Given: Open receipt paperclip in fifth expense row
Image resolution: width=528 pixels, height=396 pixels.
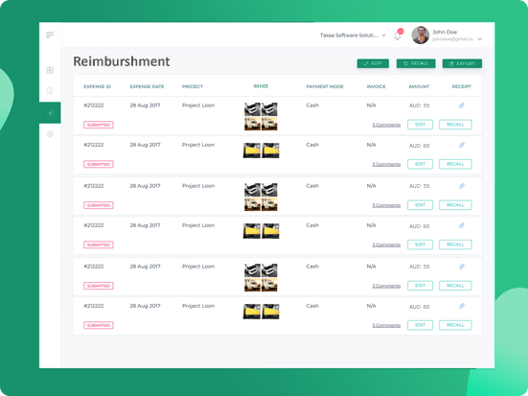Looking at the screenshot, I should click(x=462, y=267).
